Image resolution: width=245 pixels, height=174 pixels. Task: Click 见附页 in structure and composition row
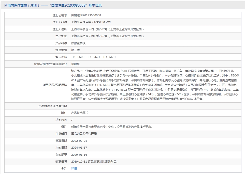tap(75, 64)
